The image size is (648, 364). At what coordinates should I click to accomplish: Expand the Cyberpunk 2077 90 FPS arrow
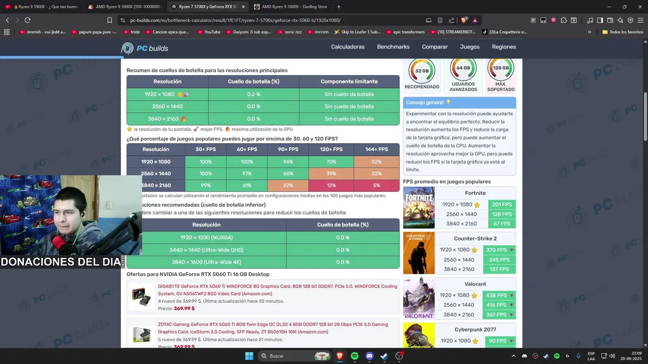coord(512,341)
